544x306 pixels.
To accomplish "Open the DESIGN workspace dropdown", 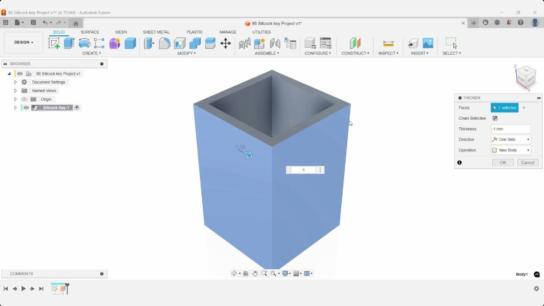I will coord(24,43).
